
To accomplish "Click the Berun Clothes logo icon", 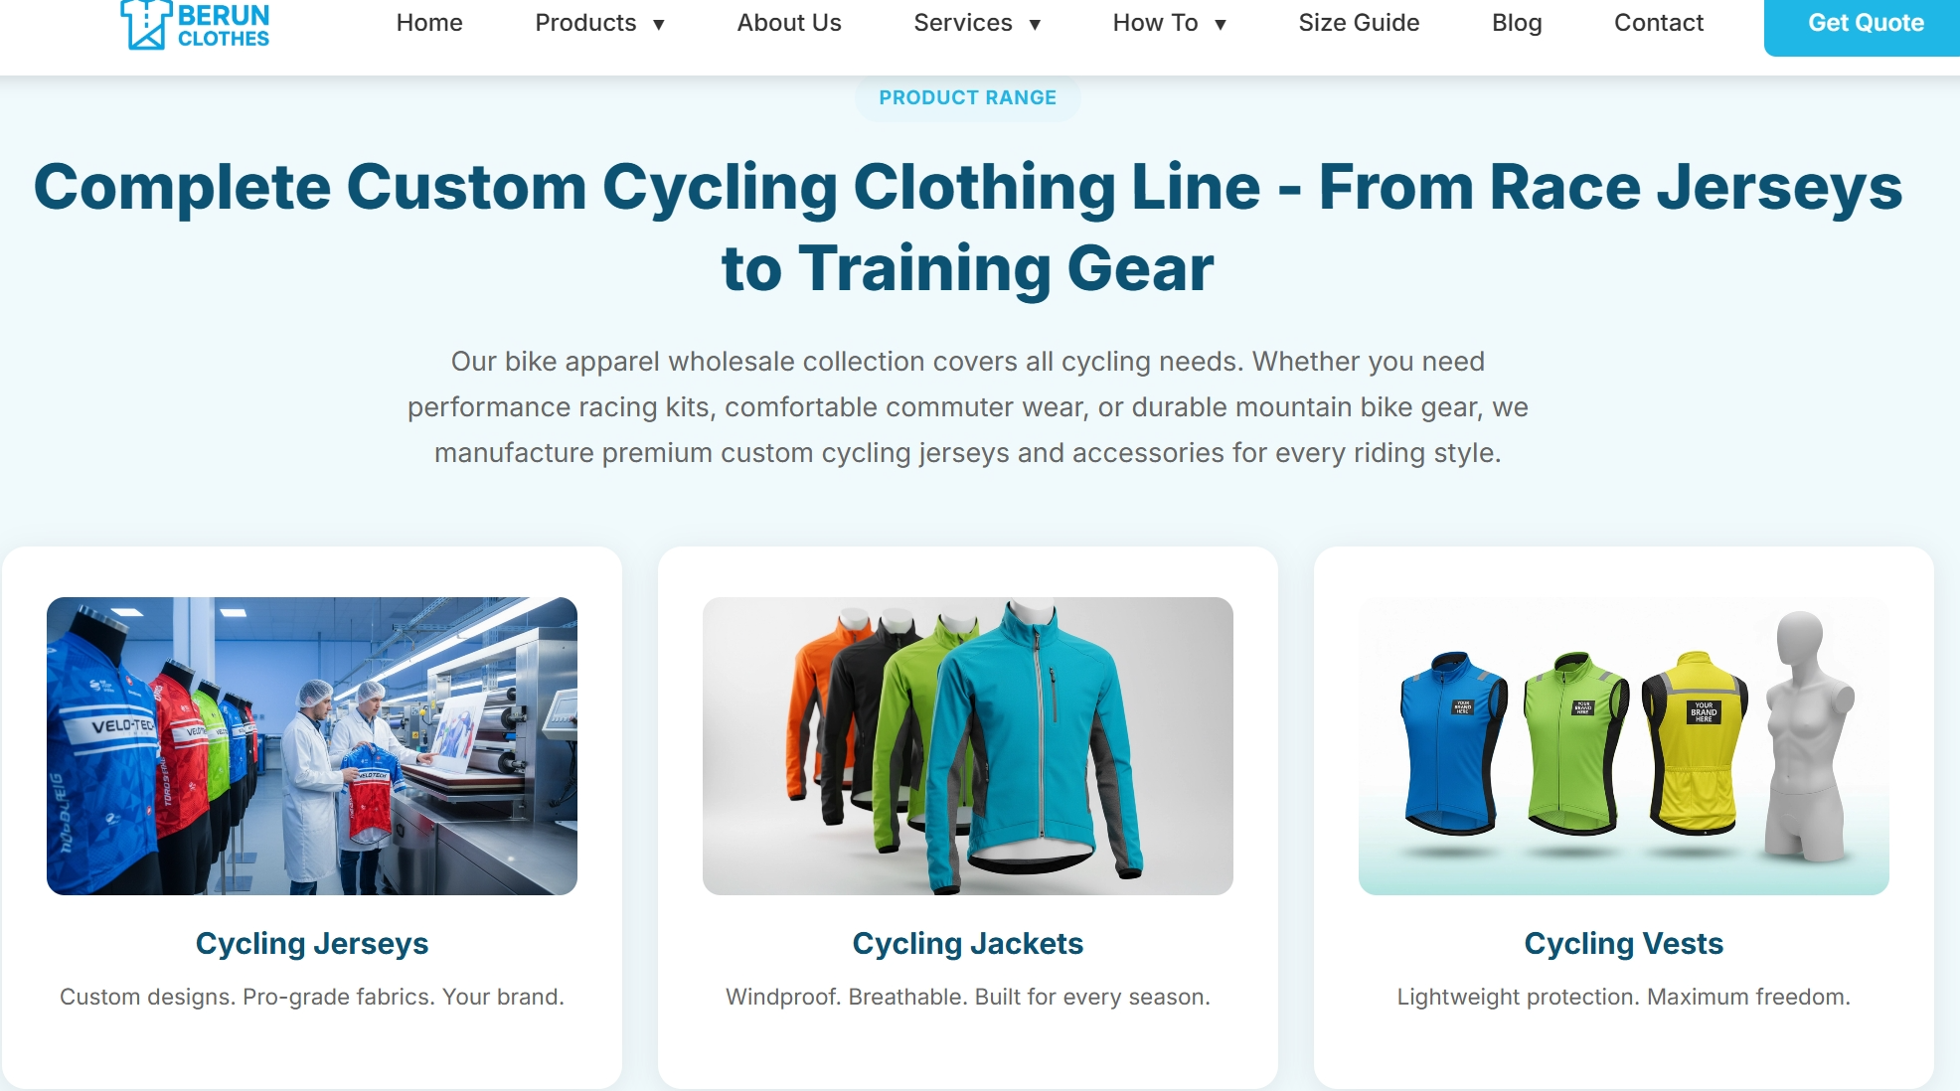I will pyautogui.click(x=145, y=24).
